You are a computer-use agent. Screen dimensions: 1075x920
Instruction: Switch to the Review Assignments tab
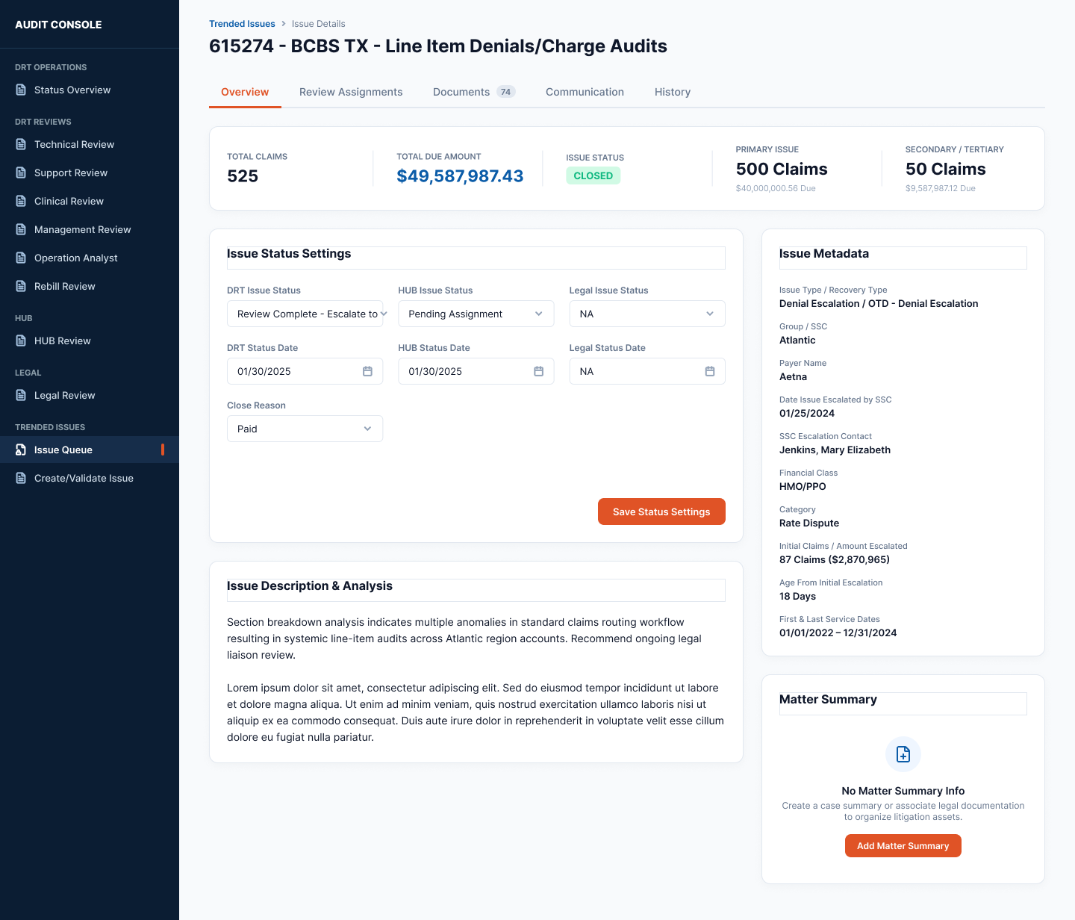351,92
